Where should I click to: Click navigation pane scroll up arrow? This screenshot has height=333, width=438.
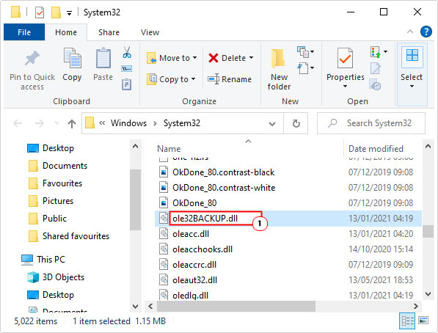(x=135, y=146)
